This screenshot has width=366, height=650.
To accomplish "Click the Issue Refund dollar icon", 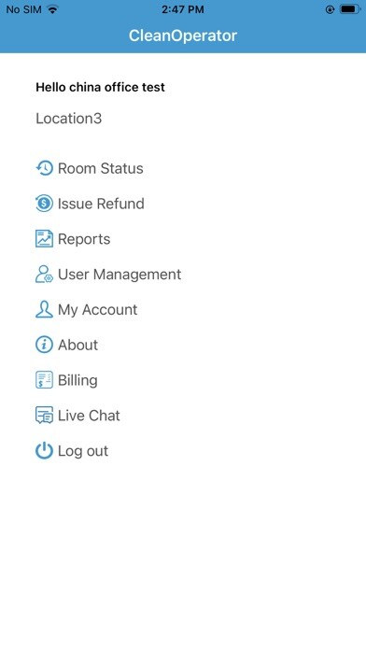I will 45,204.
